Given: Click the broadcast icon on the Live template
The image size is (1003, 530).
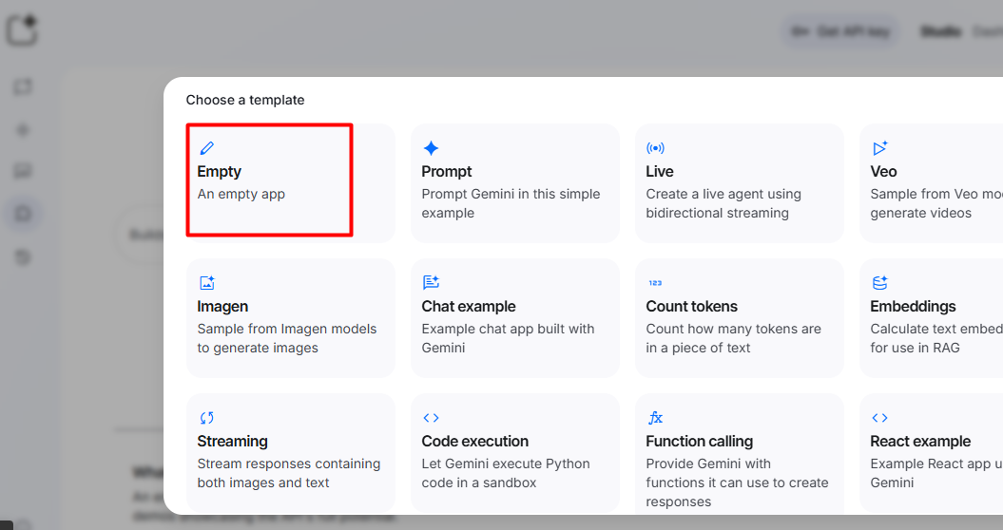Looking at the screenshot, I should pos(656,148).
